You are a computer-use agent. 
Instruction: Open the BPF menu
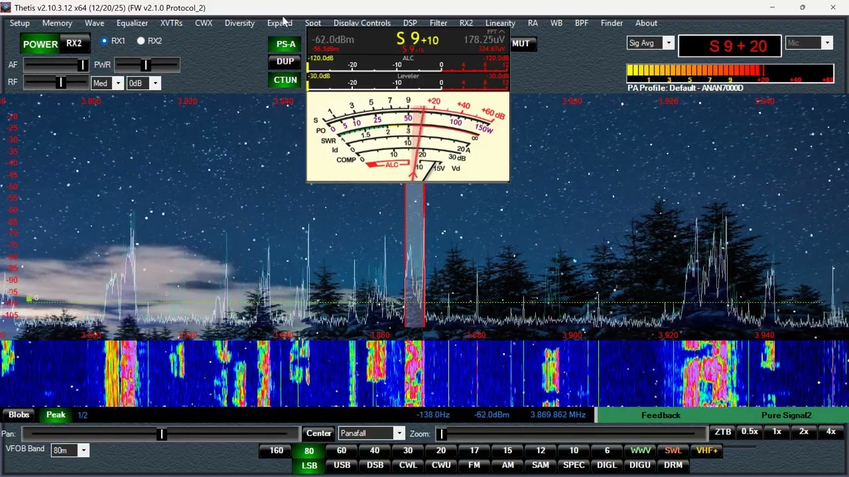click(582, 23)
